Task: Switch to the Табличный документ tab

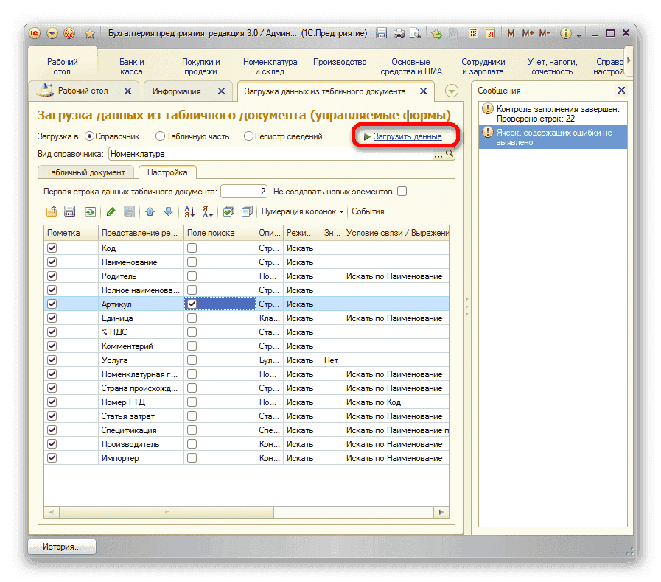Action: tap(85, 172)
